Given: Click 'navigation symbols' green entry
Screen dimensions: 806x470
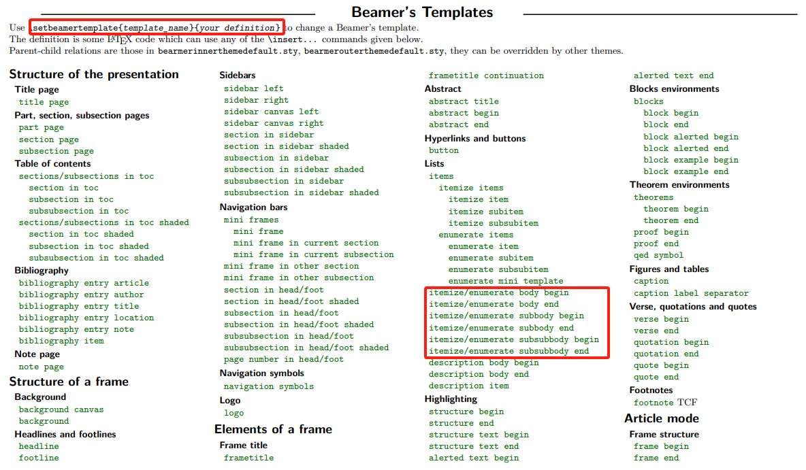Looking at the screenshot, I should click(268, 386).
